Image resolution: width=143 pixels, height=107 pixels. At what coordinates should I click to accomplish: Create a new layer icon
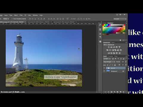click(x=120, y=92)
